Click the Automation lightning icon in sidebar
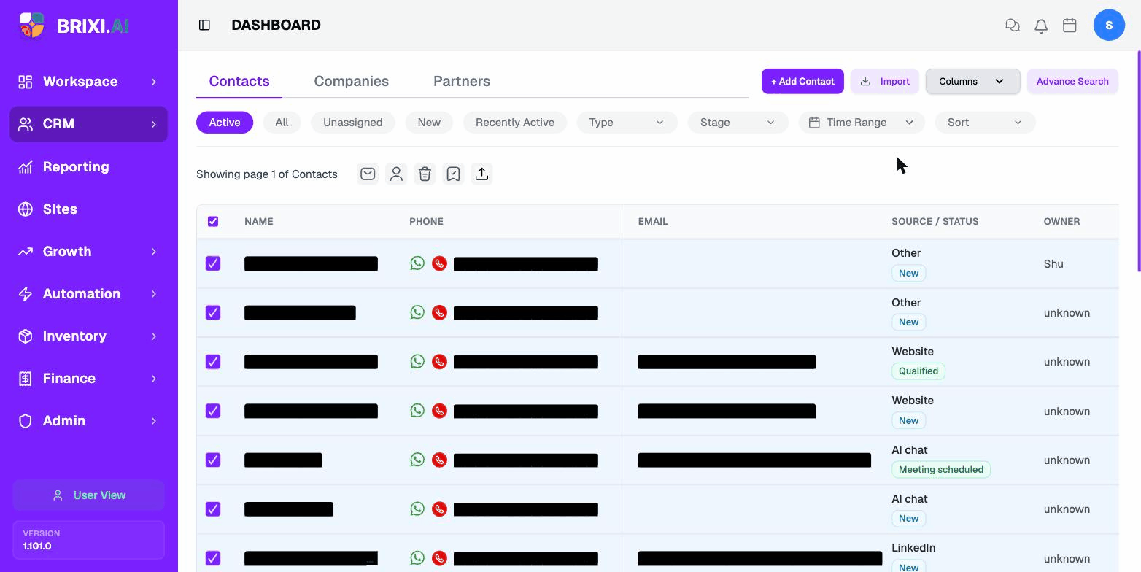This screenshot has height=572, width=1141. 26,294
